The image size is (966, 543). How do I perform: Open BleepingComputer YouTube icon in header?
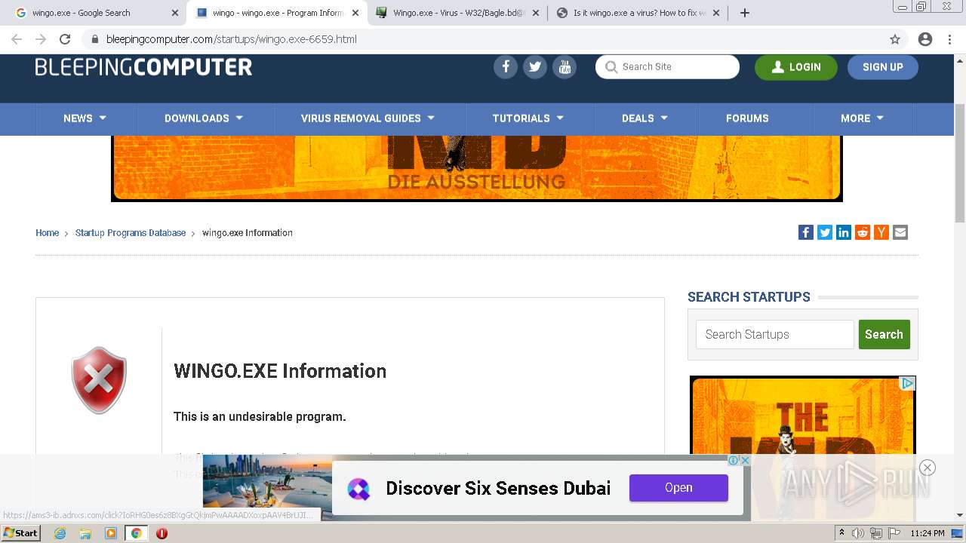pos(565,66)
